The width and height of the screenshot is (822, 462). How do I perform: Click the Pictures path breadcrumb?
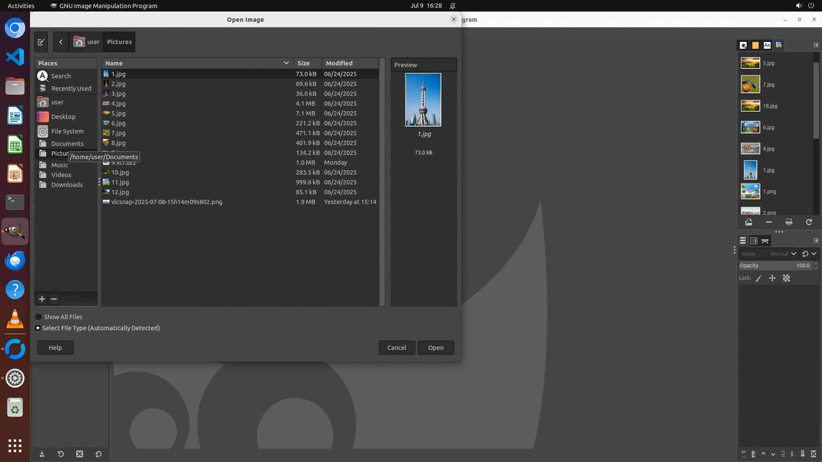click(x=119, y=42)
